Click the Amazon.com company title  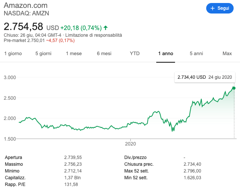[26, 5]
